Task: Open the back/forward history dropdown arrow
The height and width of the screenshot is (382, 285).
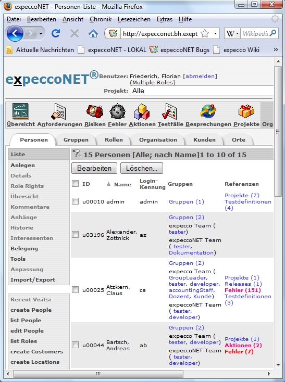Action: coord(41,33)
